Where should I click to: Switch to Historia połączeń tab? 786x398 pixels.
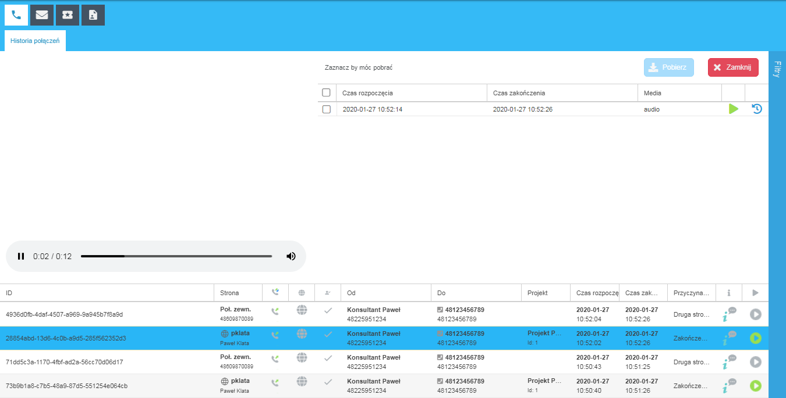pos(35,41)
